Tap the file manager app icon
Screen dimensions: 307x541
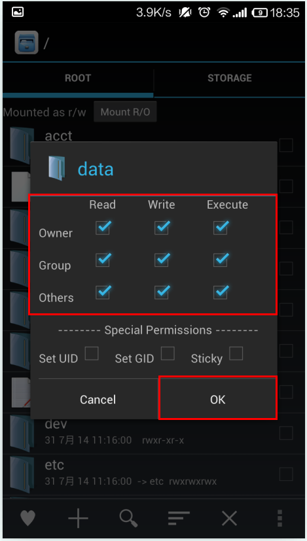point(26,43)
